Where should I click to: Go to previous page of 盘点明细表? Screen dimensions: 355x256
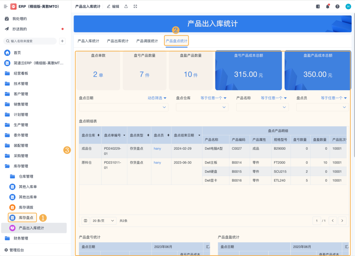pyautogui.click(x=333, y=221)
